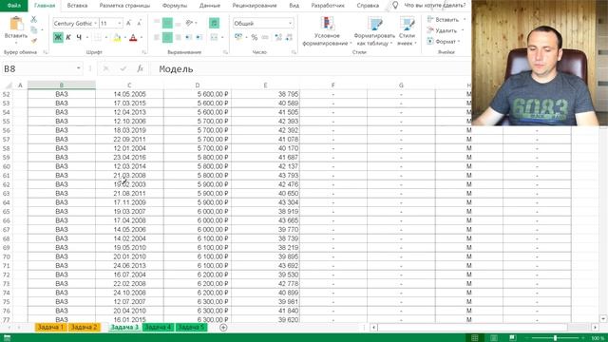608x342 pixels.
Task: Open the Century Gothic font name dropdown
Action: 95,23
